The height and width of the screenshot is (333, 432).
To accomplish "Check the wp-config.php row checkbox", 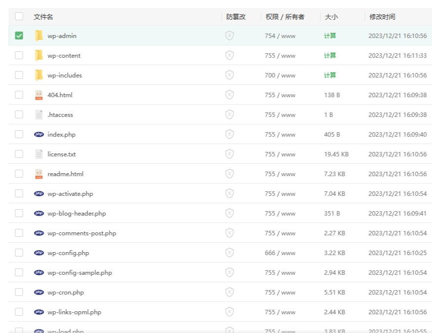I will (x=19, y=253).
